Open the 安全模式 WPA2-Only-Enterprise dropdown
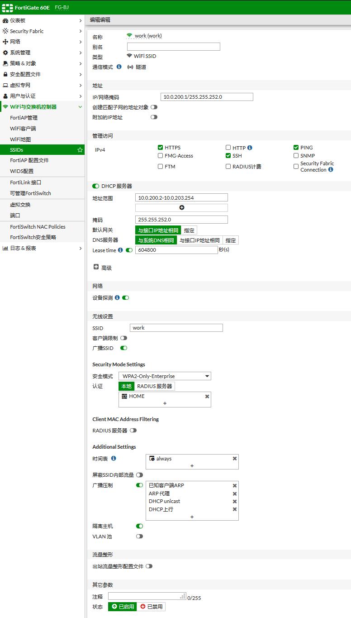The width and height of the screenshot is (351, 618). 165,376
